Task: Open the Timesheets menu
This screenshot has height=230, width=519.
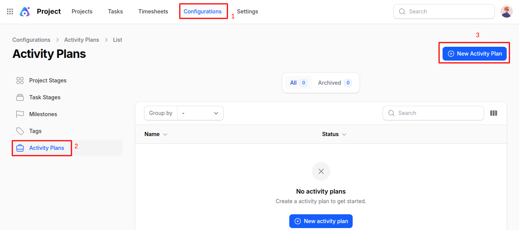Action: tap(153, 11)
